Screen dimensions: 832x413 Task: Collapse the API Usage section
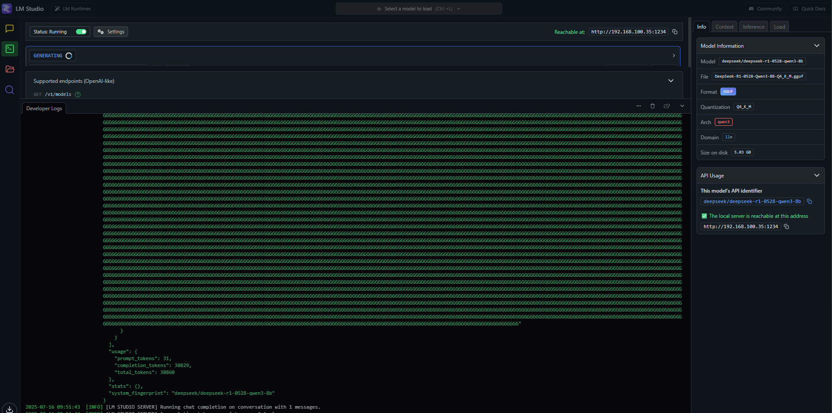point(817,175)
